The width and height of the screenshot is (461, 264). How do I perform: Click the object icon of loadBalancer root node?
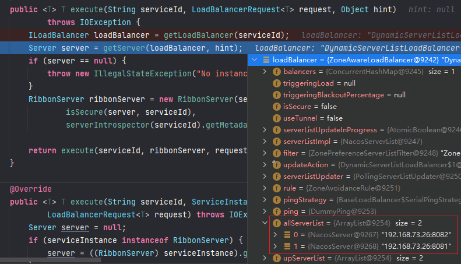266,60
